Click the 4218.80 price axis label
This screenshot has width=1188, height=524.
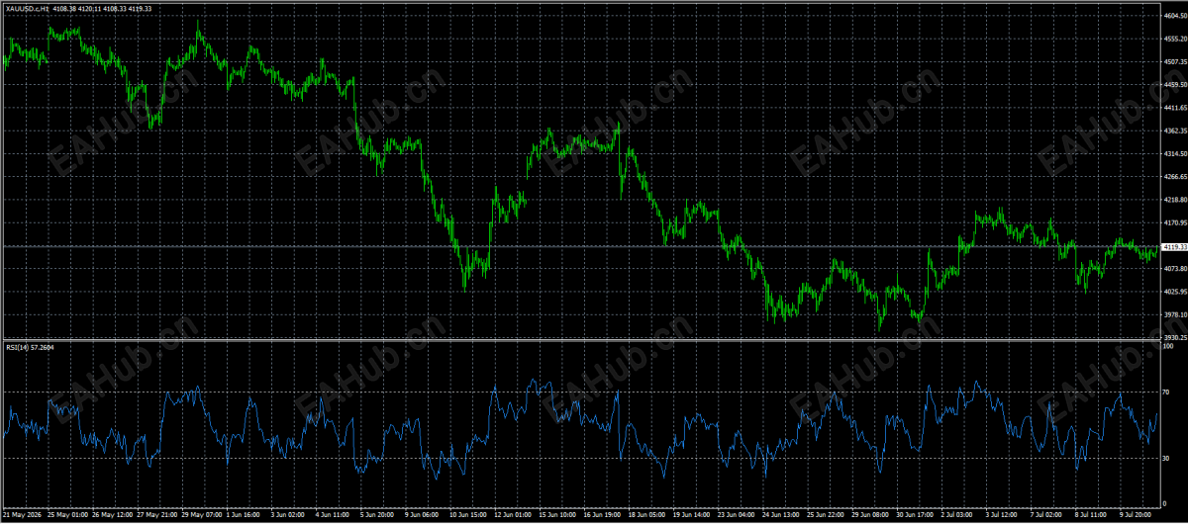tap(1175, 200)
